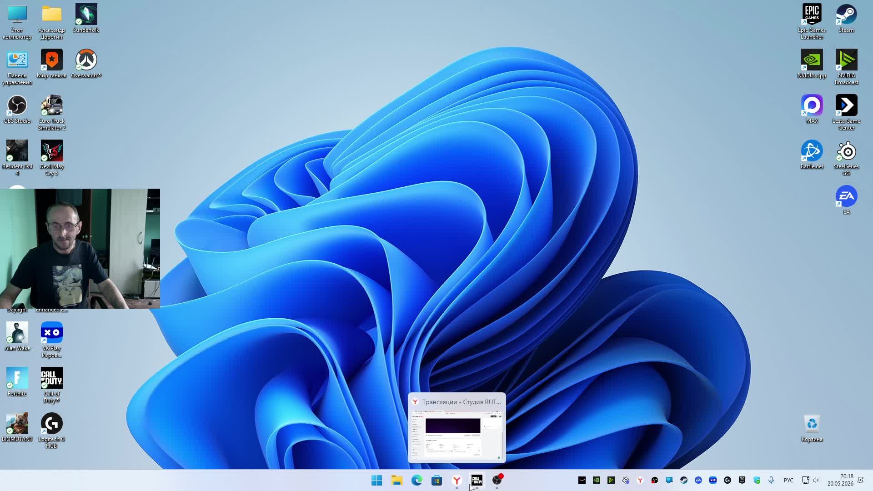Select the OBS Studio desktop shortcut
The height and width of the screenshot is (491, 873).
coord(17,109)
